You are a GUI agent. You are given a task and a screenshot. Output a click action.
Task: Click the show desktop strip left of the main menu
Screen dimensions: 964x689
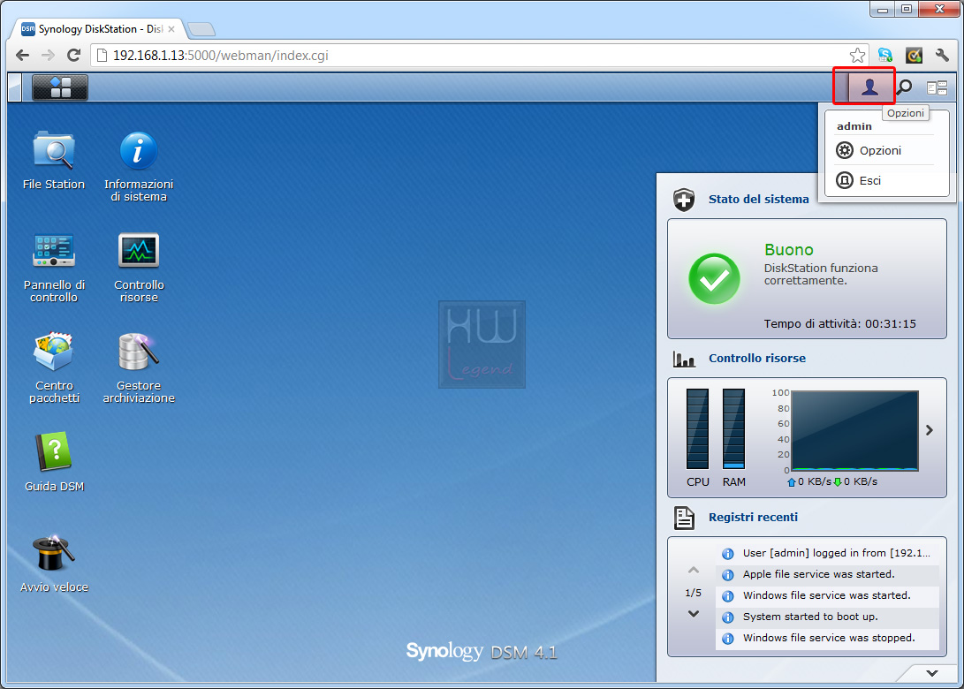tap(15, 87)
